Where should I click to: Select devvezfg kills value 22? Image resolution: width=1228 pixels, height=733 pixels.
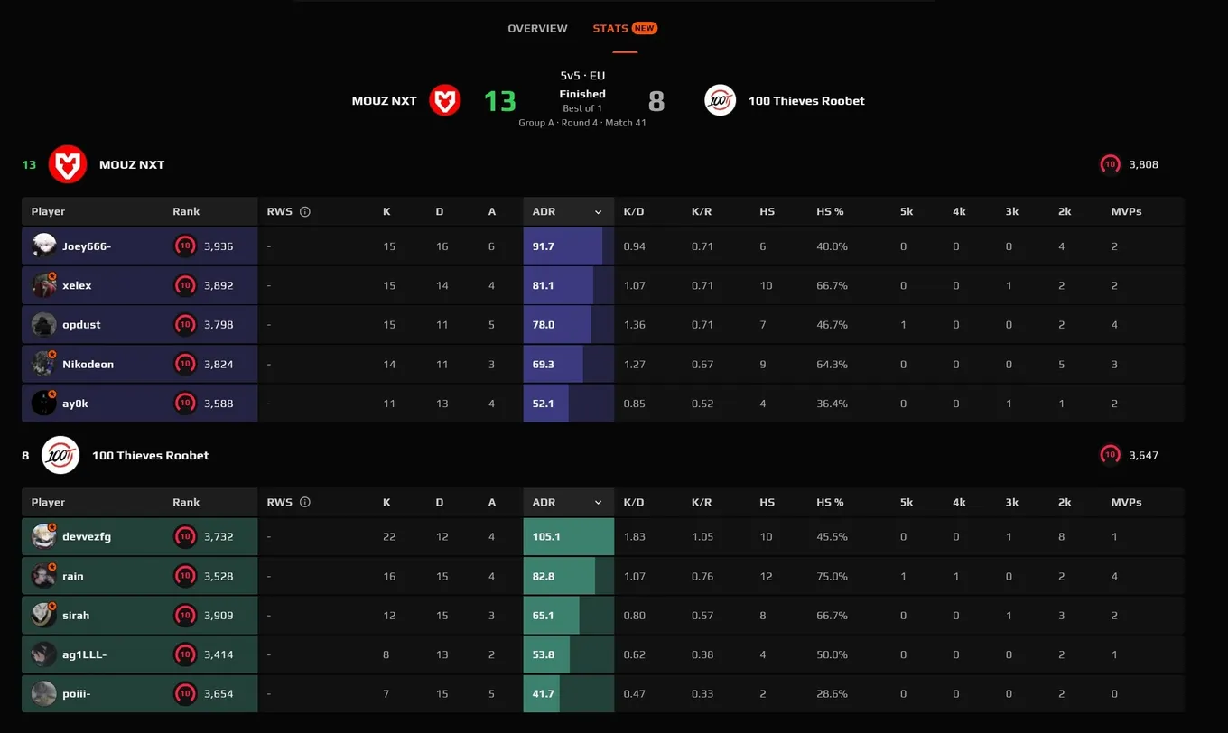pyautogui.click(x=389, y=537)
